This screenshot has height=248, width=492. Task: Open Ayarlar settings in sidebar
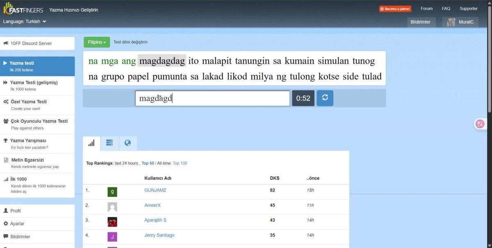[17, 224]
